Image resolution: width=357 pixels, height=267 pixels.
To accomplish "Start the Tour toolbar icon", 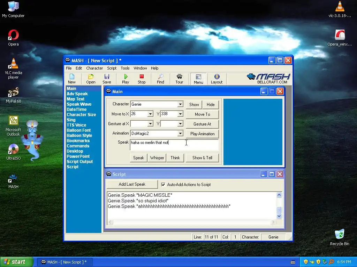I will pos(179,79).
